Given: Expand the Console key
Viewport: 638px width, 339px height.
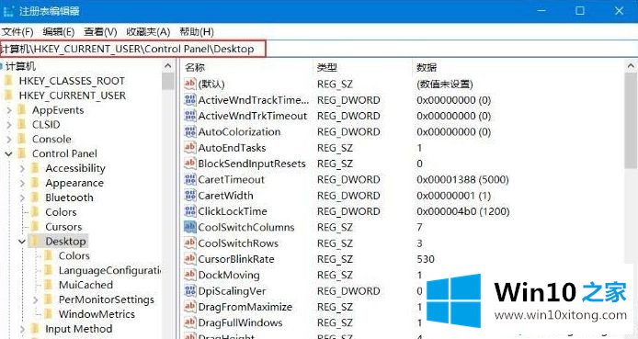Looking at the screenshot, I should (9, 140).
